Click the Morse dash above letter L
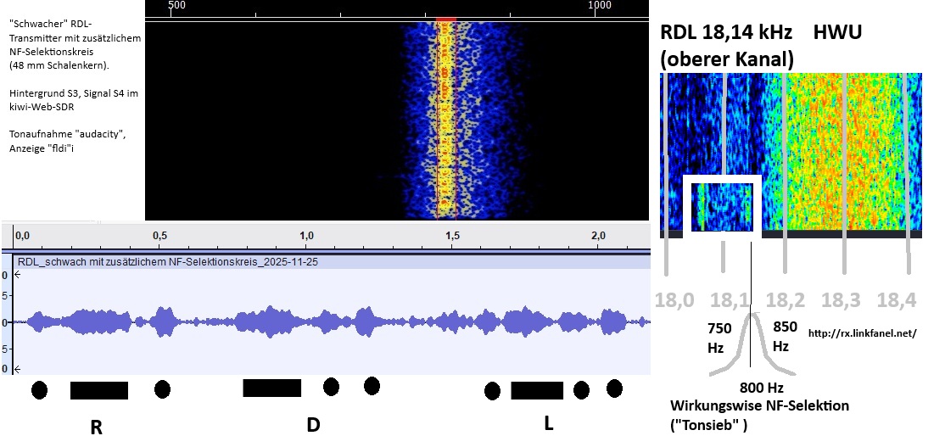Viewport: 945px width, 447px height. [536, 390]
